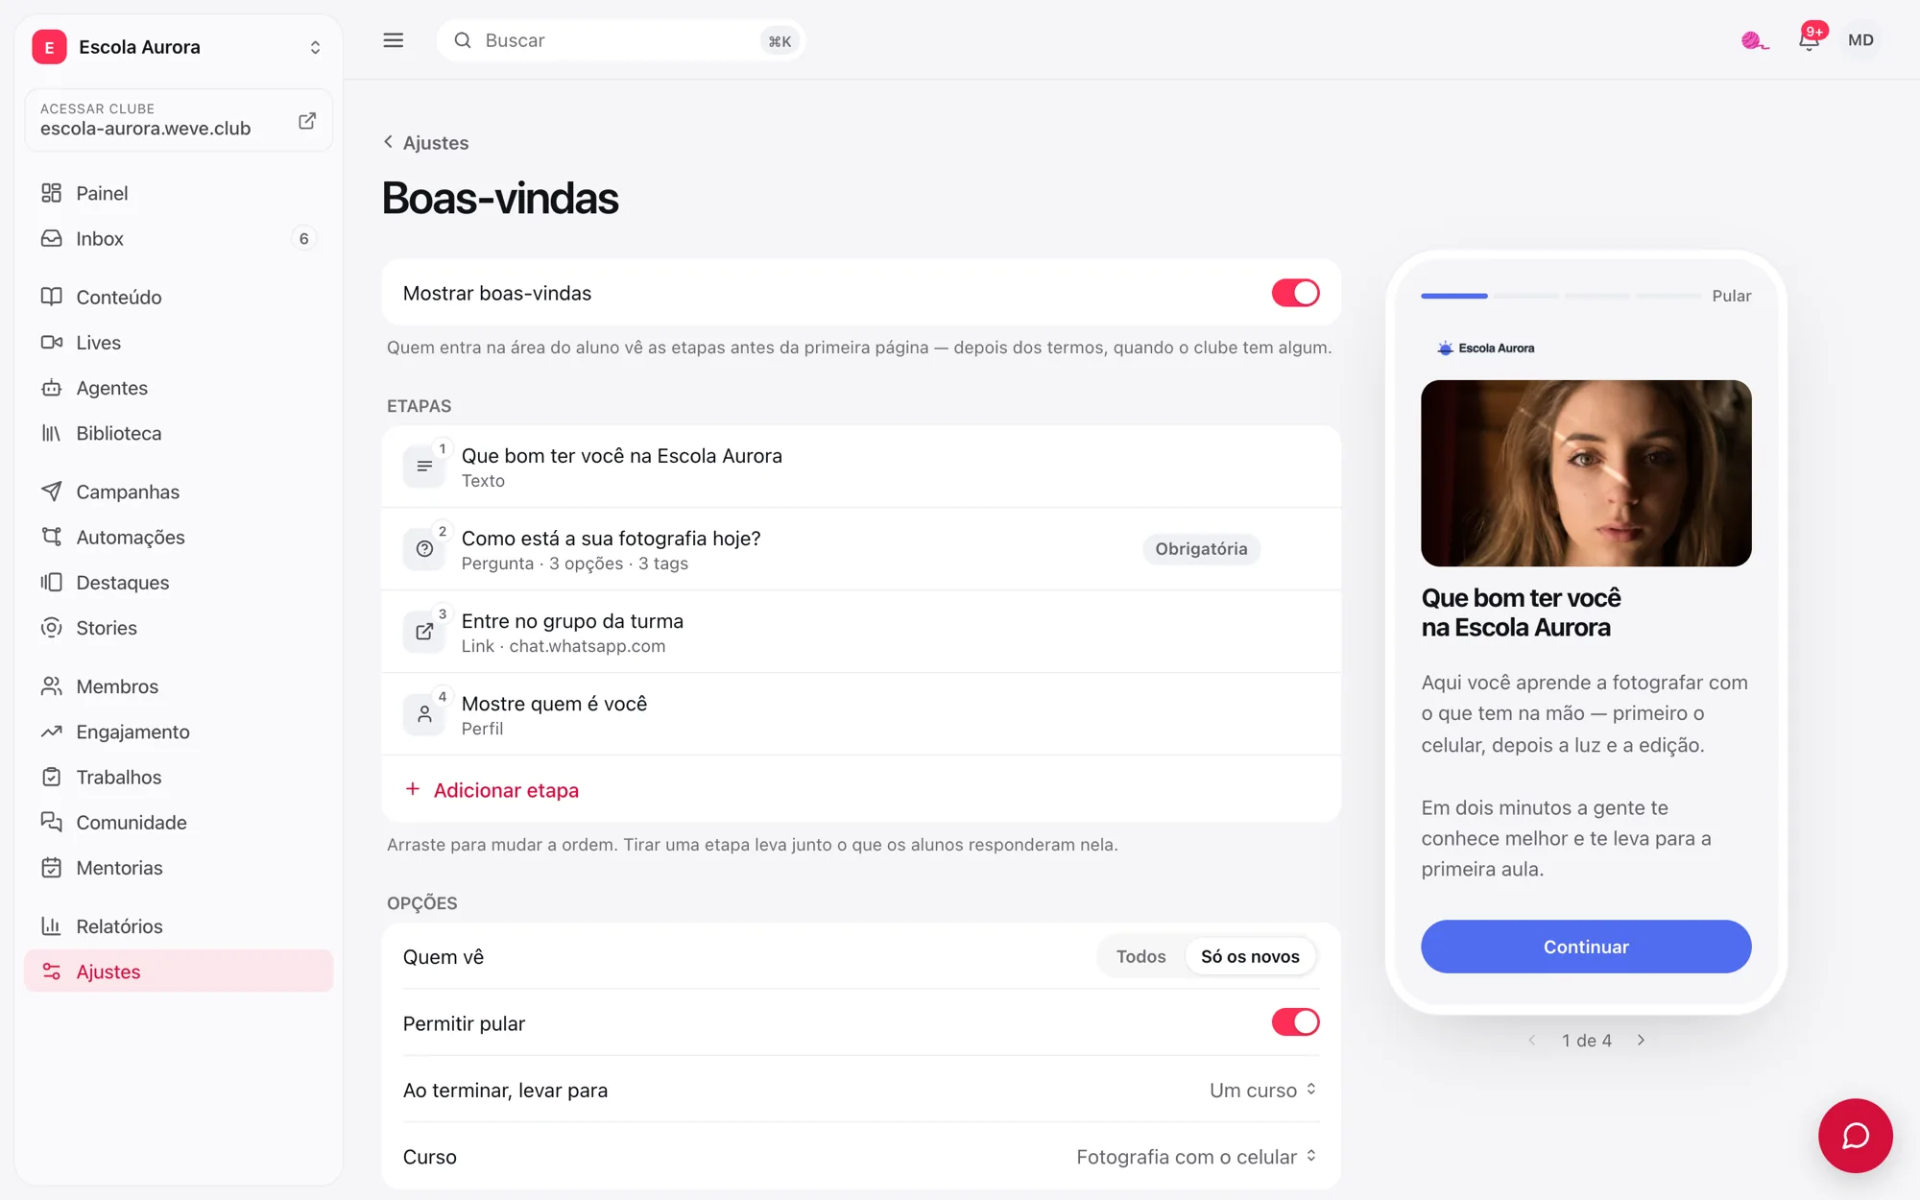Open Conteúdo in the sidebar
The height and width of the screenshot is (1200, 1920).
click(x=179, y=297)
